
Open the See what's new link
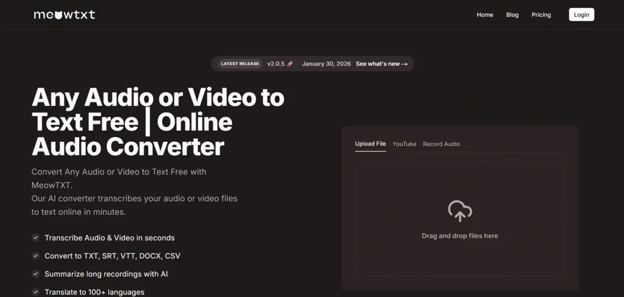point(381,64)
